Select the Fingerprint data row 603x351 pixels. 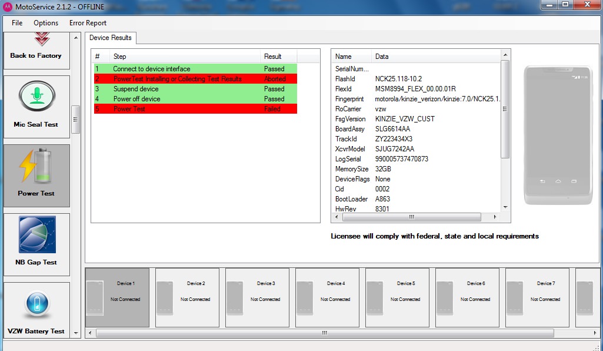pos(417,99)
